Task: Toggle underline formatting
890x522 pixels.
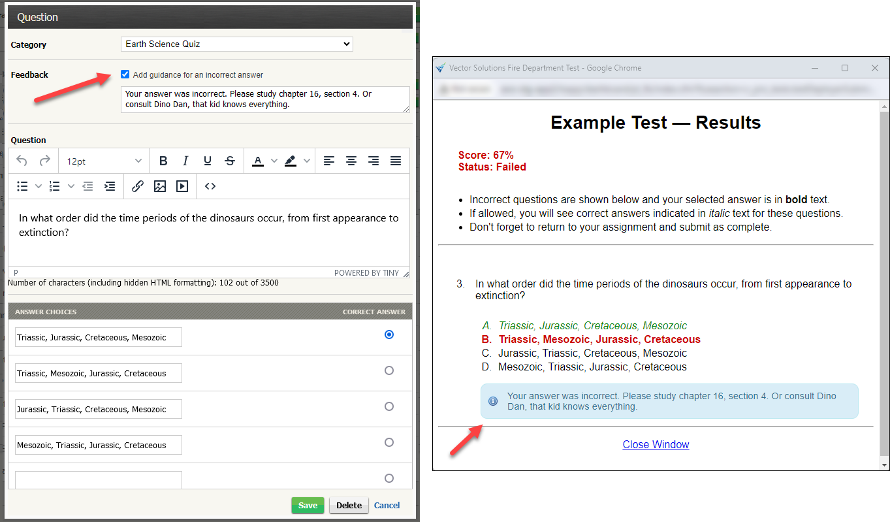Action: 207,160
